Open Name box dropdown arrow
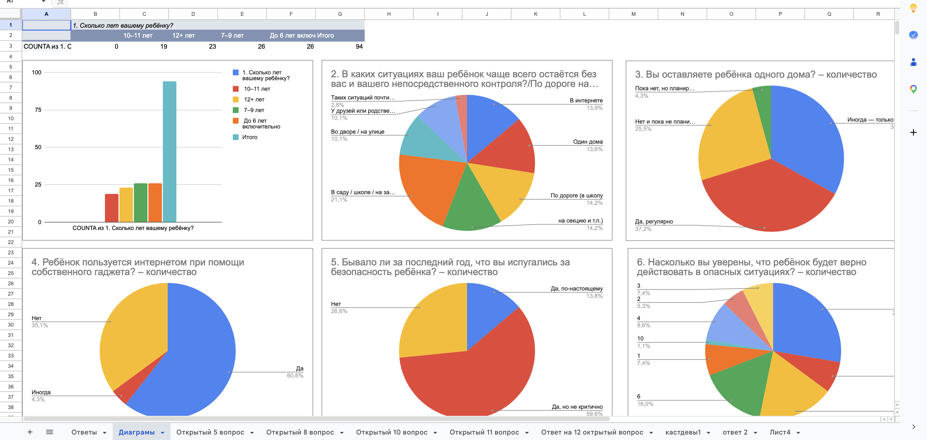 [x=43, y=1]
